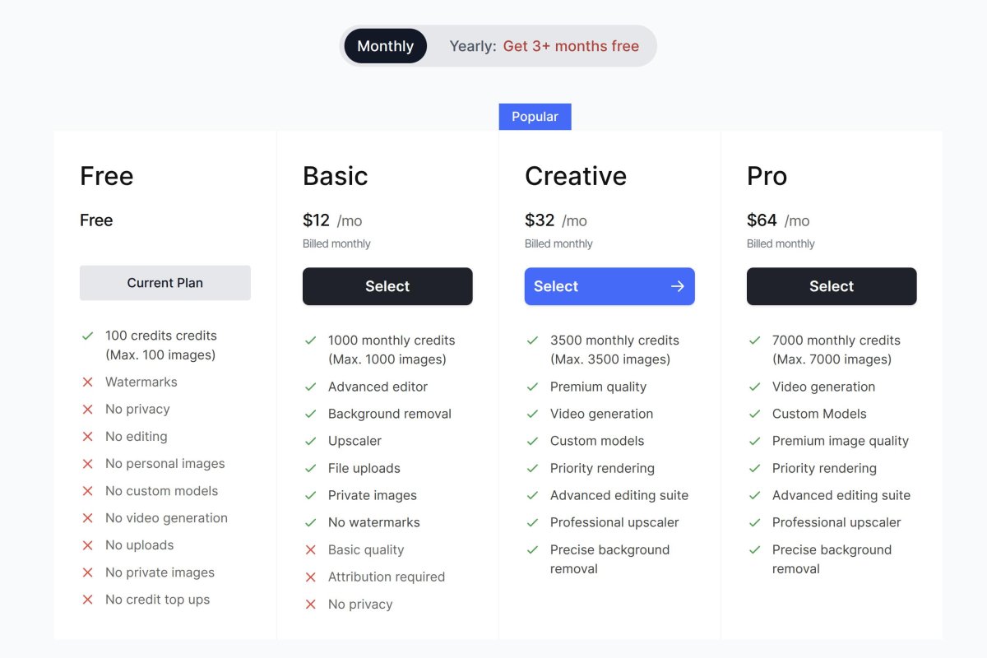Click the Current Plan button
This screenshot has height=658, width=987.
tap(165, 283)
